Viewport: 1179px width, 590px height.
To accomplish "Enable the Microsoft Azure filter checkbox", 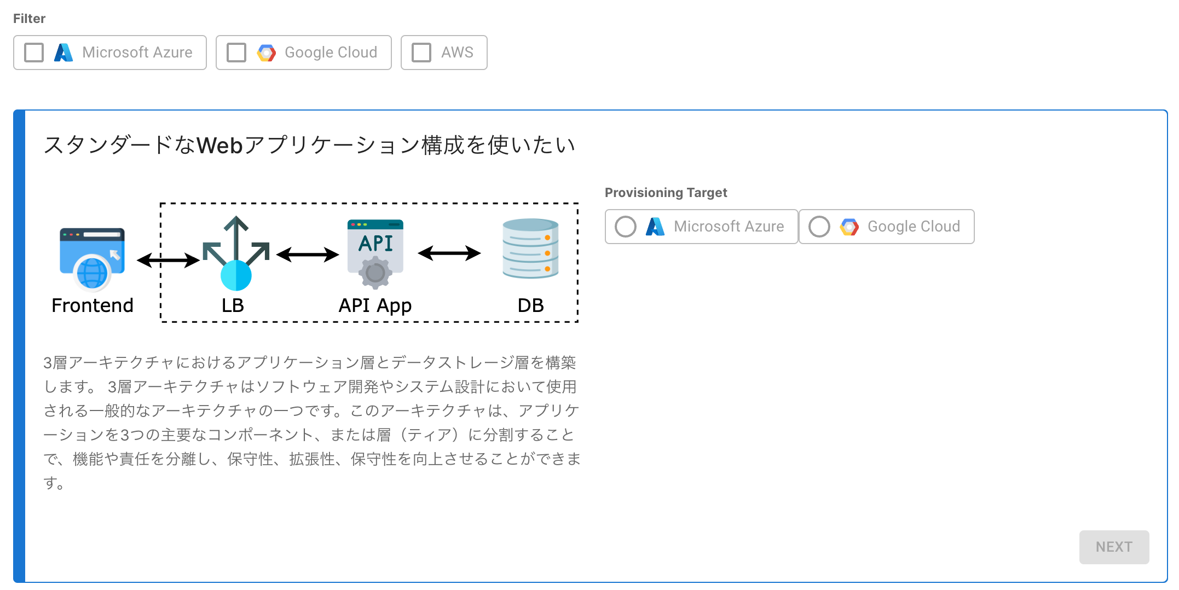I will point(34,53).
